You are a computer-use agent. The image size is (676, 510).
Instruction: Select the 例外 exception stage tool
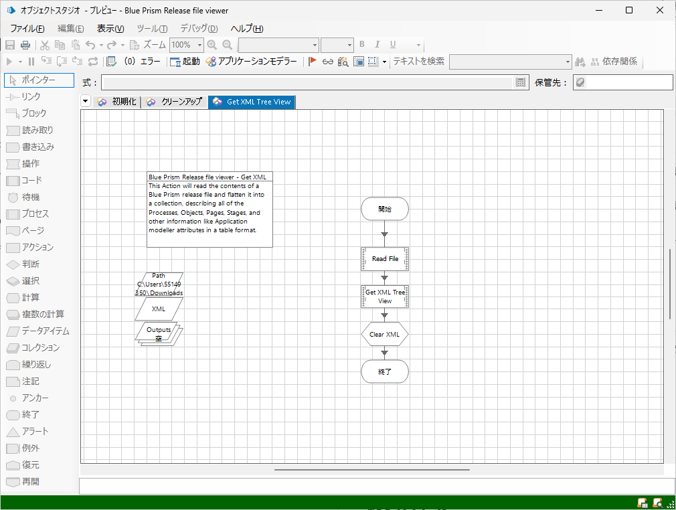(x=23, y=448)
